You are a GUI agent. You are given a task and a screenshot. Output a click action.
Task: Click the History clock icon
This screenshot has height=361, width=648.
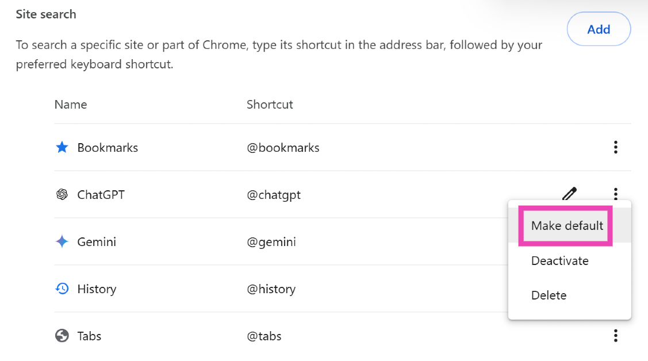62,289
